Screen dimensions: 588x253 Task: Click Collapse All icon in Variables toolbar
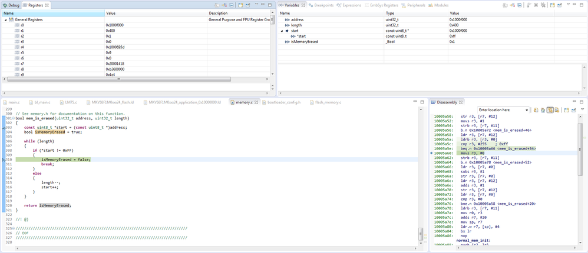(x=520, y=5)
